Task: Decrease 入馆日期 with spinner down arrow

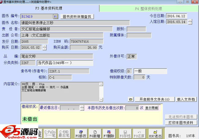Action: (190, 23)
